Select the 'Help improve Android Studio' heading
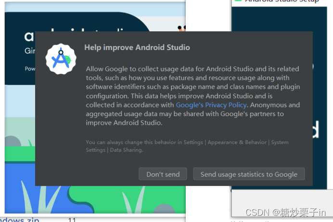 [x=137, y=47]
